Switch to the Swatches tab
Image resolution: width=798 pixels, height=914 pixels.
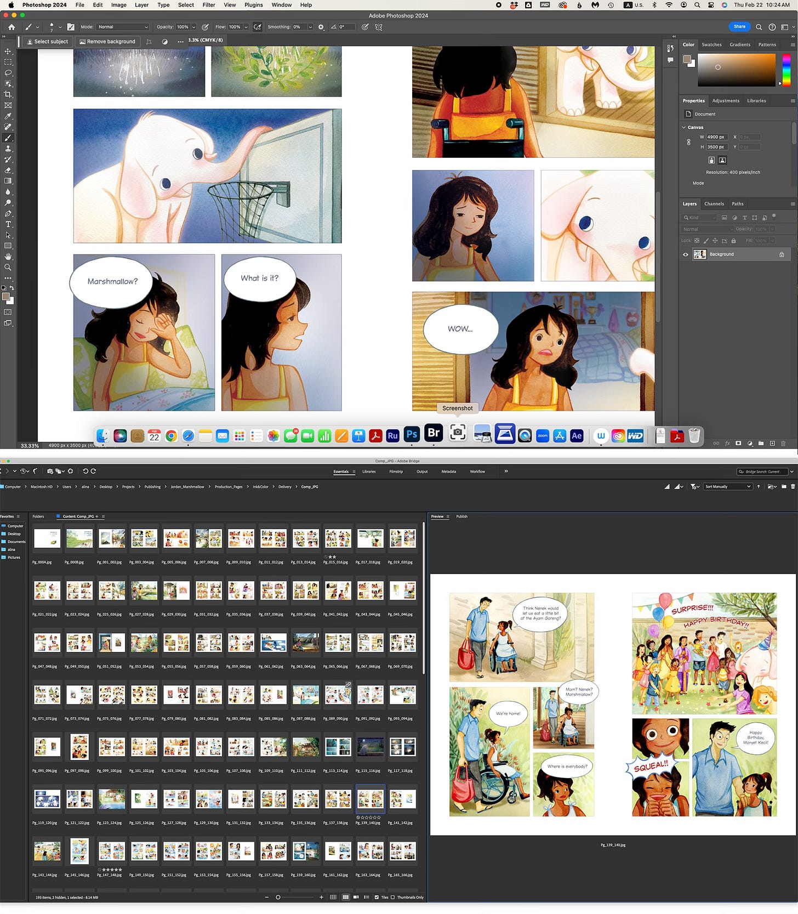(711, 45)
